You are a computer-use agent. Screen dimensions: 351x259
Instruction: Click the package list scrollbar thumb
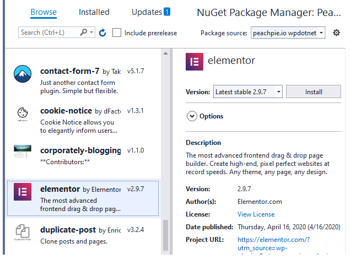(x=166, y=235)
